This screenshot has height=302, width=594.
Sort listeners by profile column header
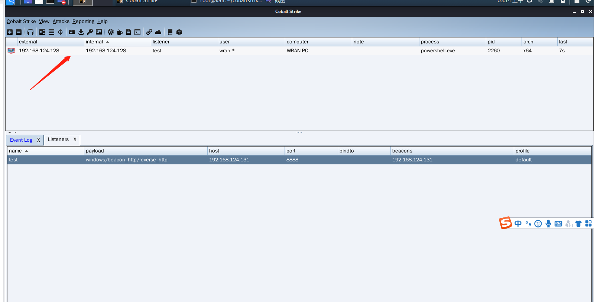pyautogui.click(x=552, y=151)
